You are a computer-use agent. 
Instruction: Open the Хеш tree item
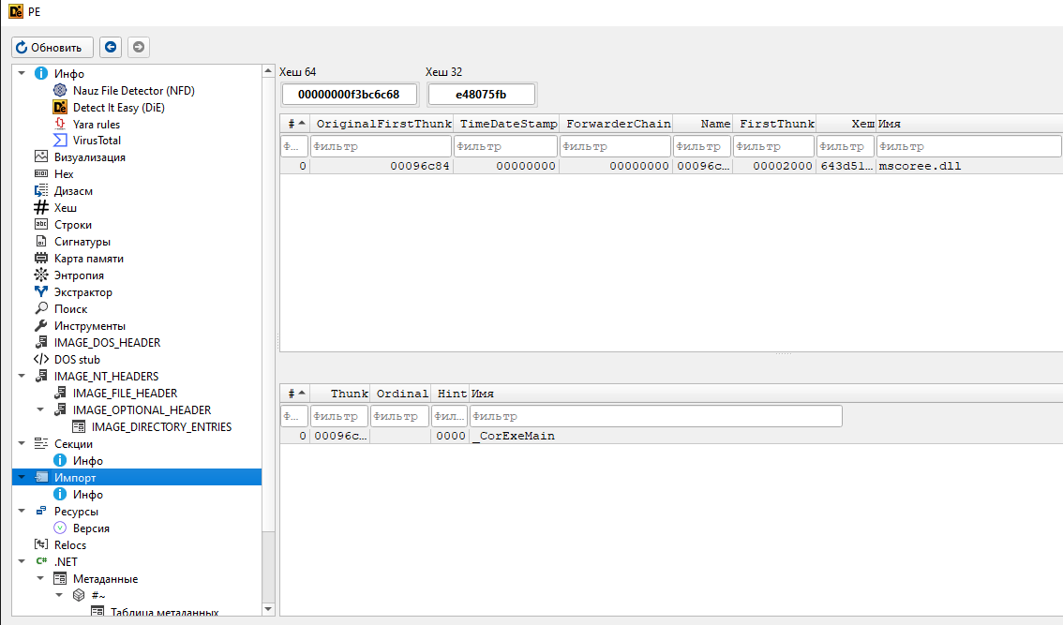(x=65, y=208)
